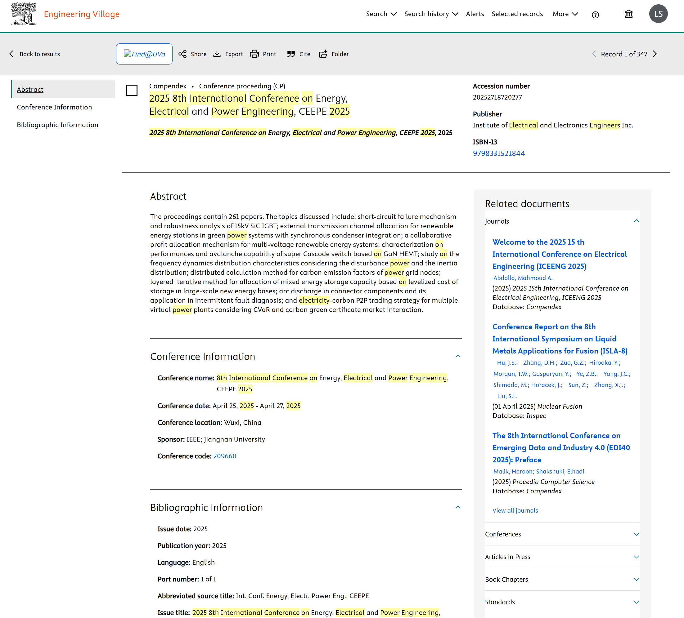The width and height of the screenshot is (684, 618).
Task: Click author Shimada, M.
Action: click(511, 385)
